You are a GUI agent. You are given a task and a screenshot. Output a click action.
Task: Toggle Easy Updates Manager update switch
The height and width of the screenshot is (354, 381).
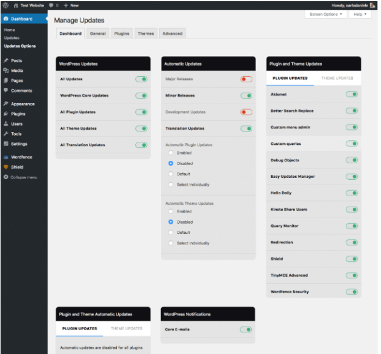click(x=352, y=177)
